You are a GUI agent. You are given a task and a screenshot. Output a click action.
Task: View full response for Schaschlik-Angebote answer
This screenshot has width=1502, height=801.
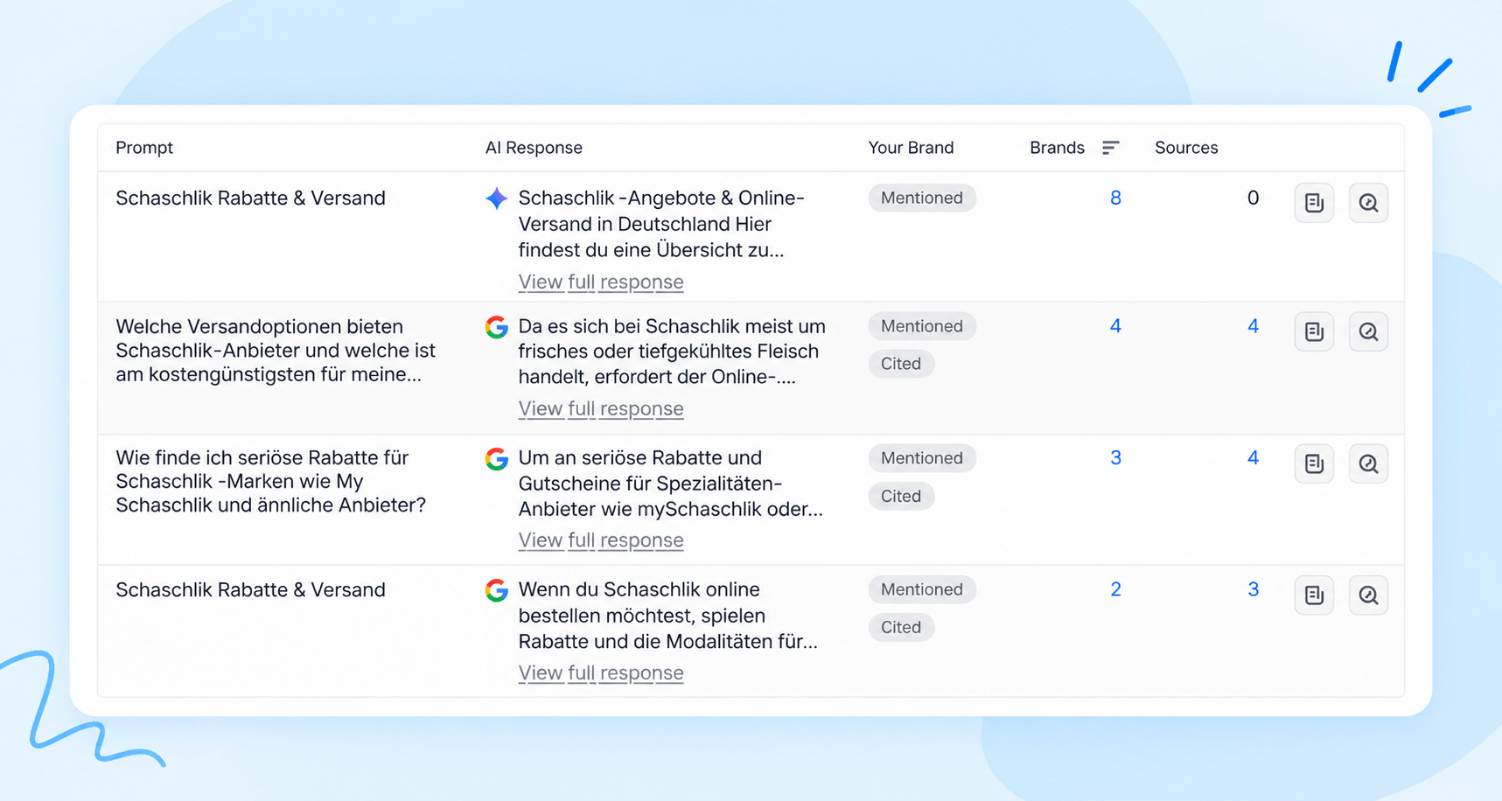[601, 282]
